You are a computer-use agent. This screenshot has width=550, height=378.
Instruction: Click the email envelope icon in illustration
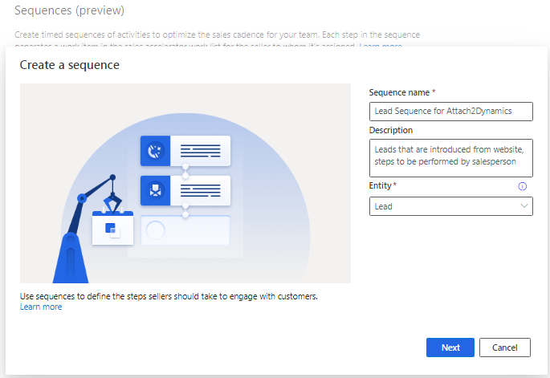[x=155, y=190]
